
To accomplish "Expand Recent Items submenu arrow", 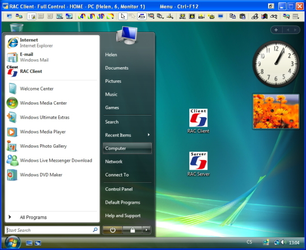I will coord(148,135).
